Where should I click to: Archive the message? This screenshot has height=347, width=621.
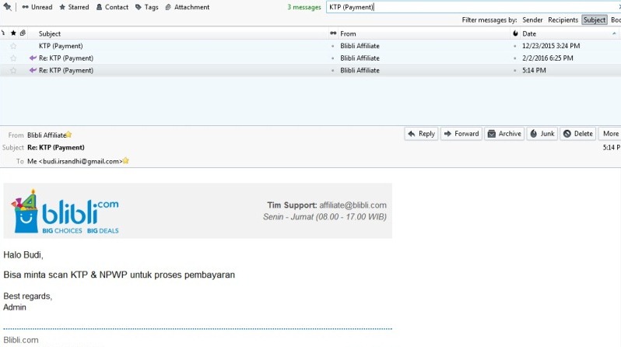504,134
